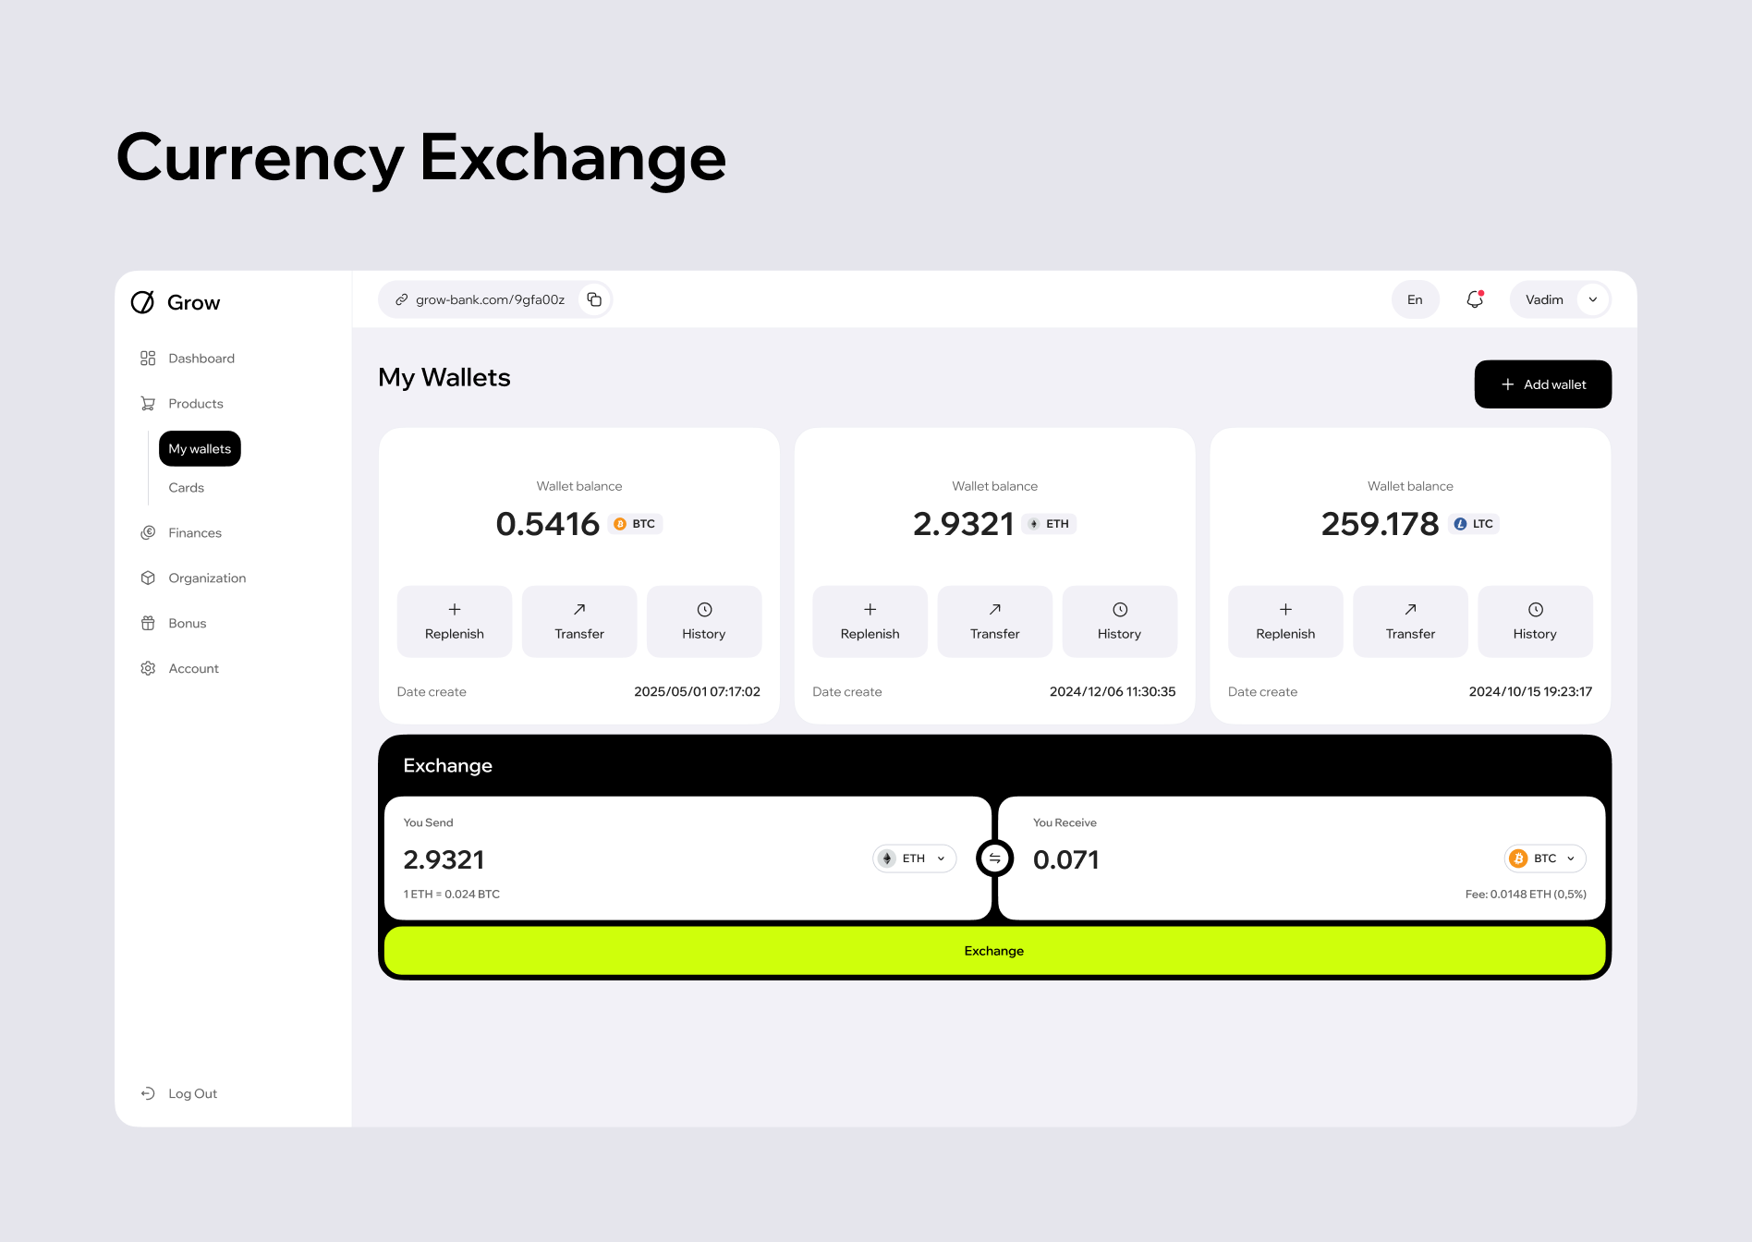Swap send and receive currencies
The width and height of the screenshot is (1752, 1242).
pyautogui.click(x=994, y=858)
